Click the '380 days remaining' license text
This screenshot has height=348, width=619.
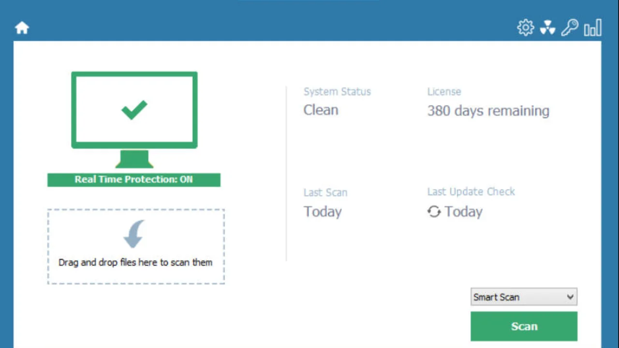(488, 111)
